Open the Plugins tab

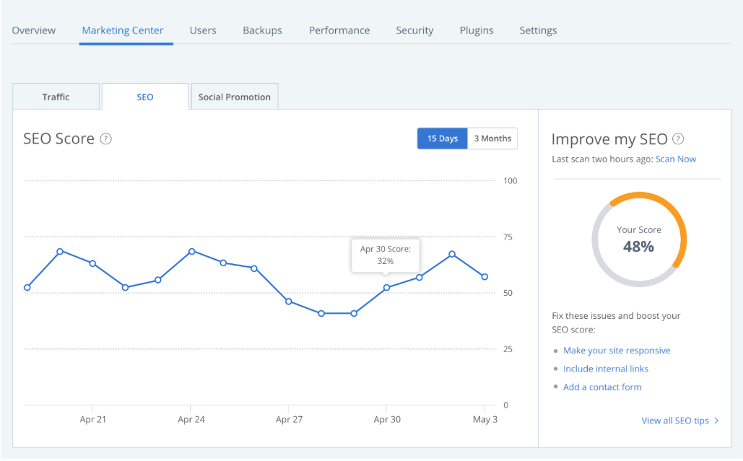click(477, 30)
